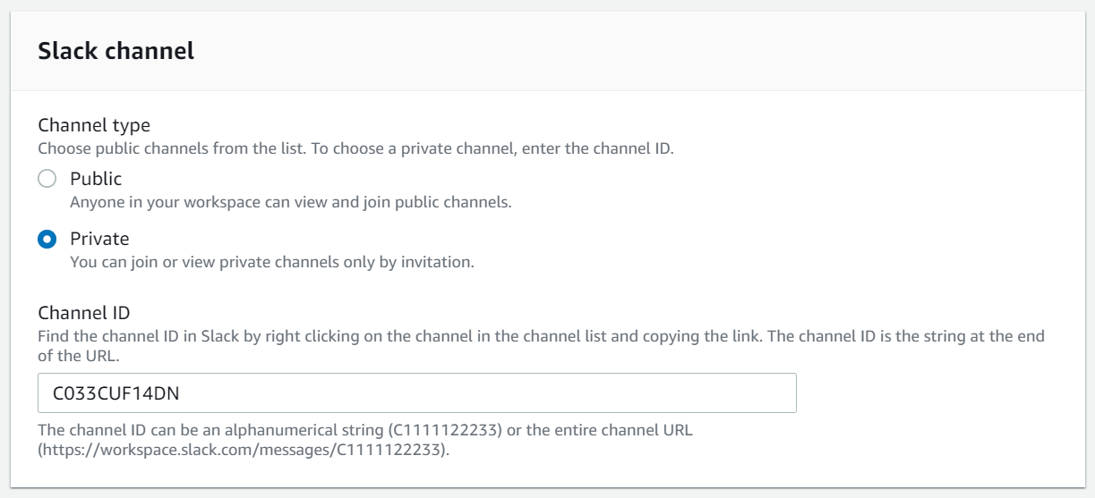1095x498 pixels.
Task: Click the example workspace.slack.com URL text
Action: pyautogui.click(x=242, y=449)
